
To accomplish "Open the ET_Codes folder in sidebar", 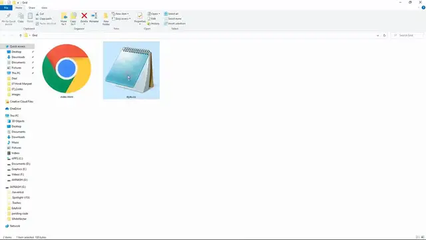I will (17, 89).
